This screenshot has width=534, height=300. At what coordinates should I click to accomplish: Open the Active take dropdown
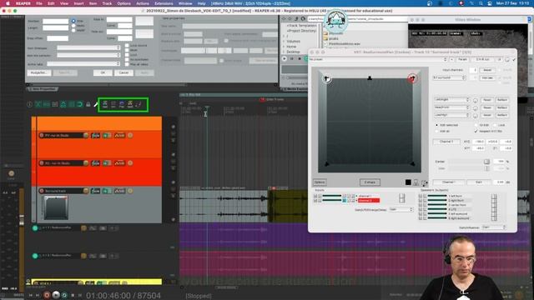83,63
